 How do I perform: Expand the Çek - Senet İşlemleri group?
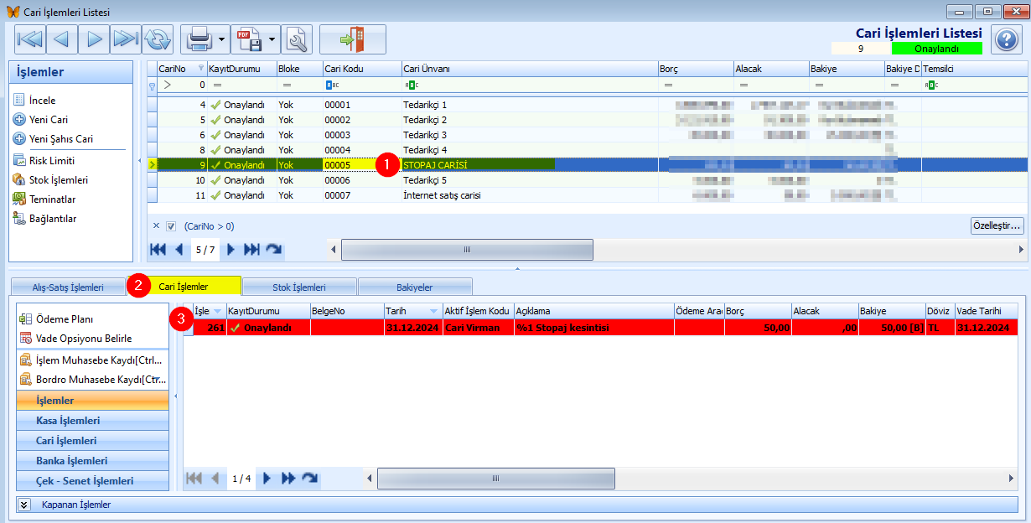(x=92, y=481)
